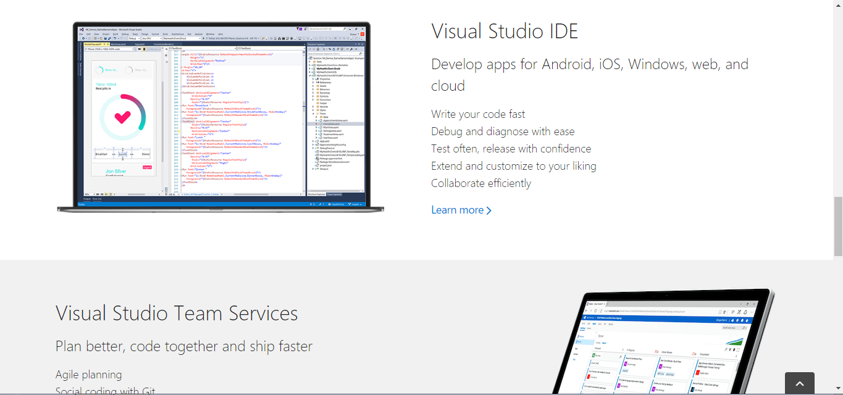
Task: Click 'Develop apps for Android, iOS, Windows' subtitle
Action: pos(590,75)
